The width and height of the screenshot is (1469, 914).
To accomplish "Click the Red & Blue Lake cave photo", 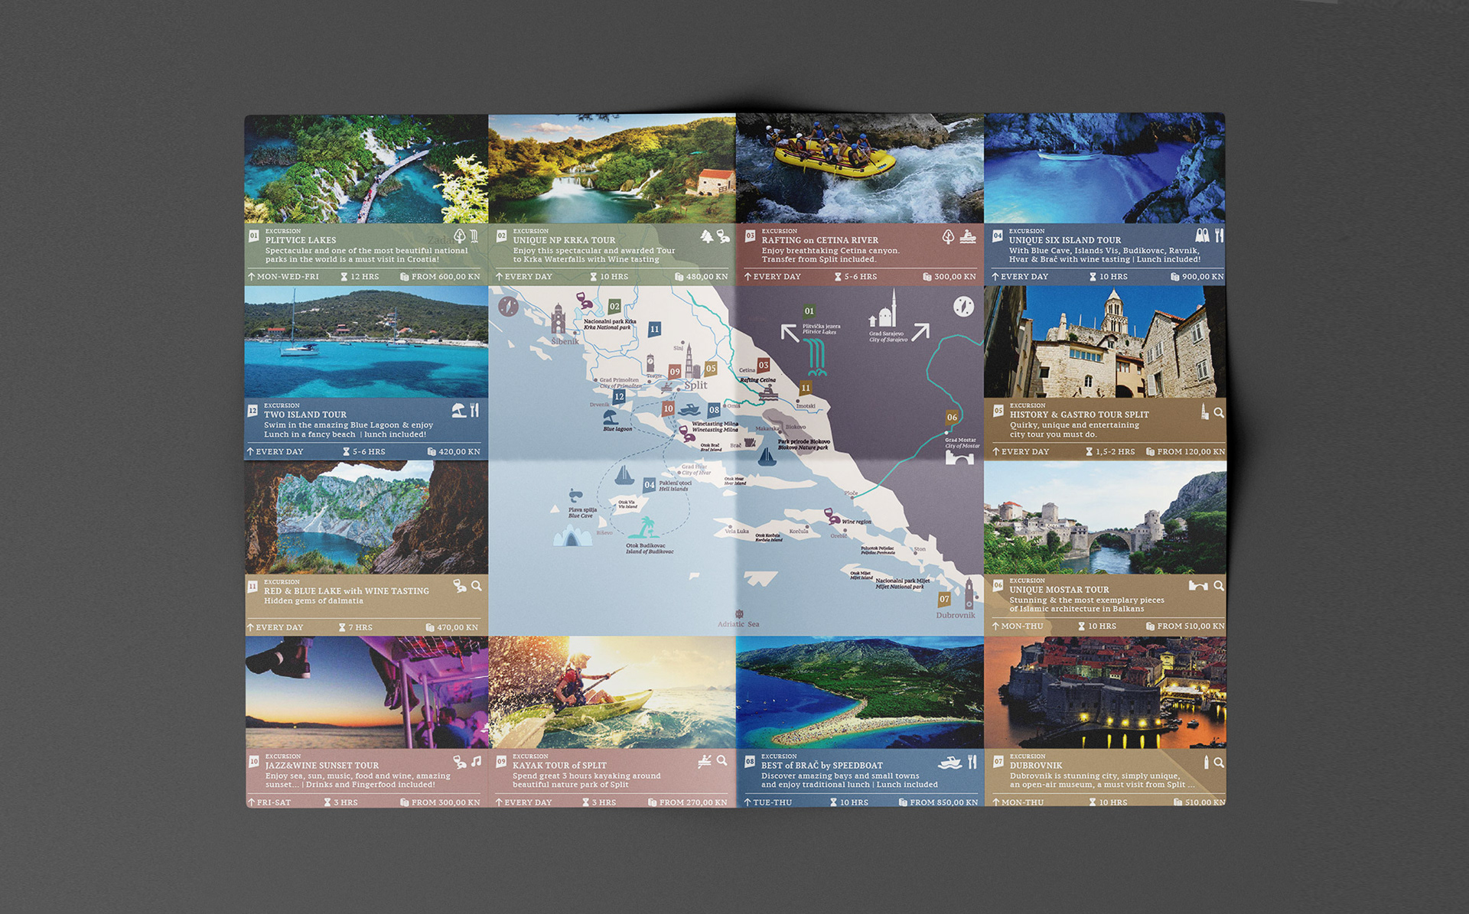I will (366, 517).
